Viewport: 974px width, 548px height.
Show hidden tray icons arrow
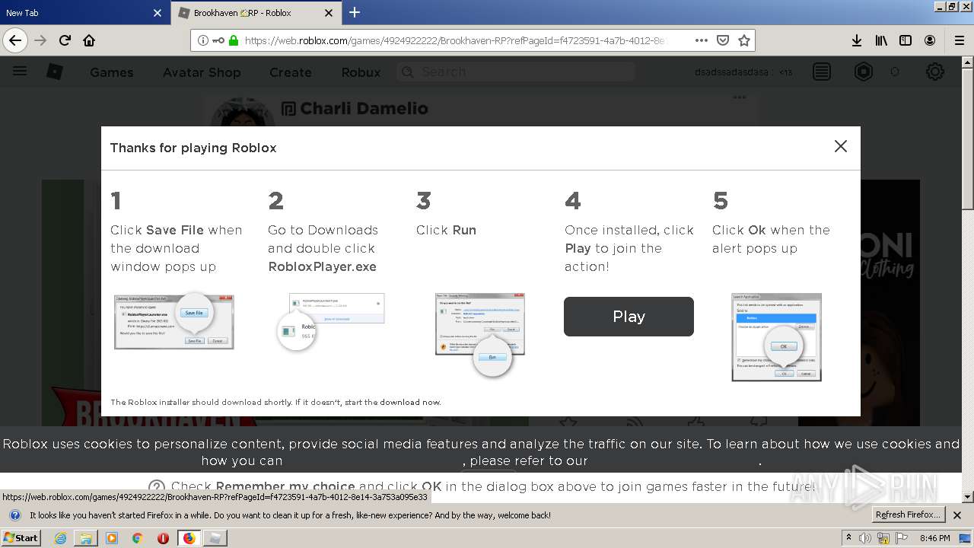(849, 537)
